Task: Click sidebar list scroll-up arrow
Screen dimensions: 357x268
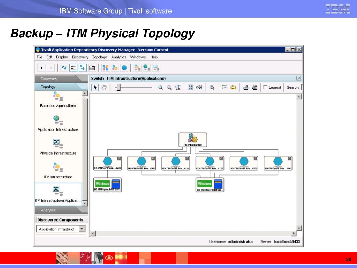Action: pos(84,94)
